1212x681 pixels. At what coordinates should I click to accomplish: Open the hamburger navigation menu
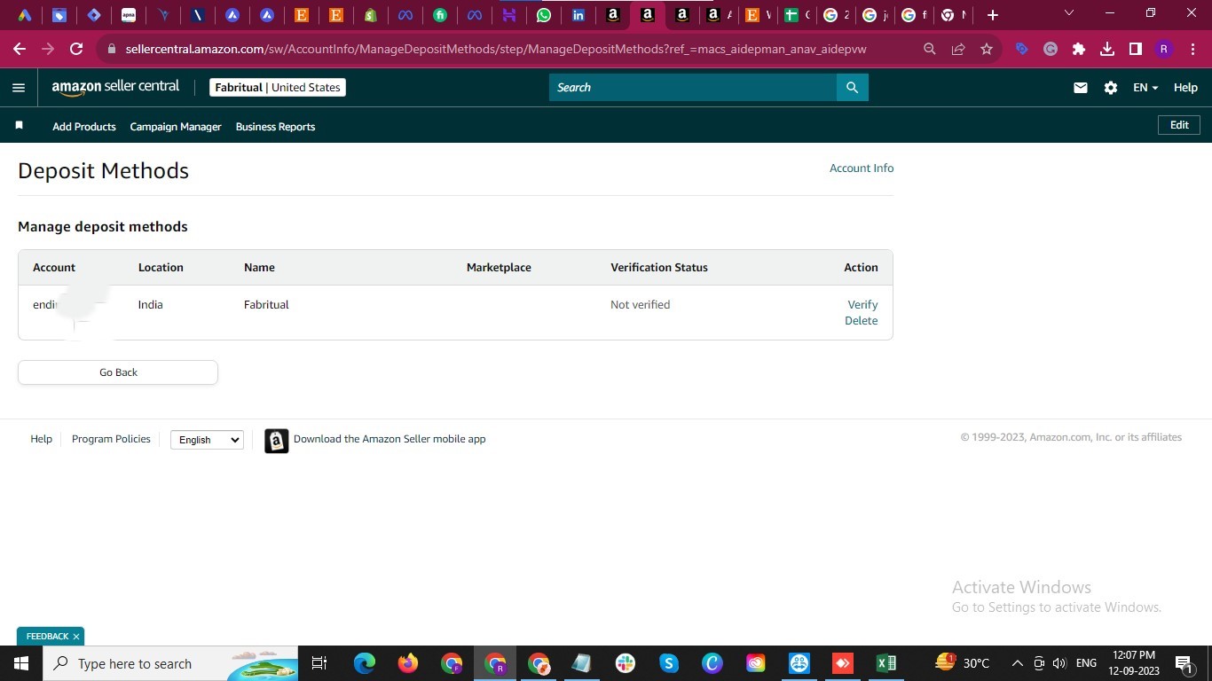click(x=19, y=87)
